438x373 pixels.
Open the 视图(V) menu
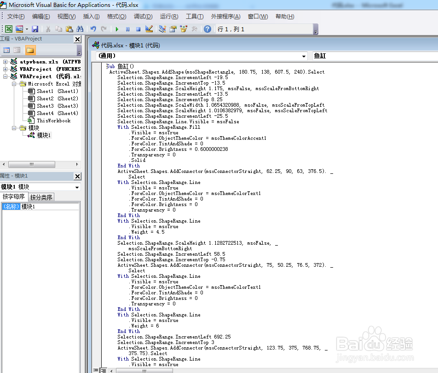coord(66,17)
